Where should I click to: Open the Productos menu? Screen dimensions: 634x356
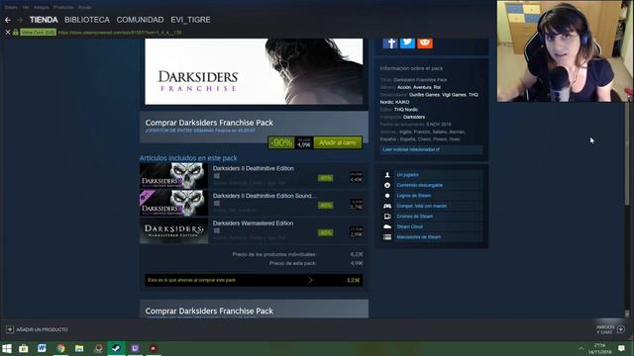tap(63, 7)
